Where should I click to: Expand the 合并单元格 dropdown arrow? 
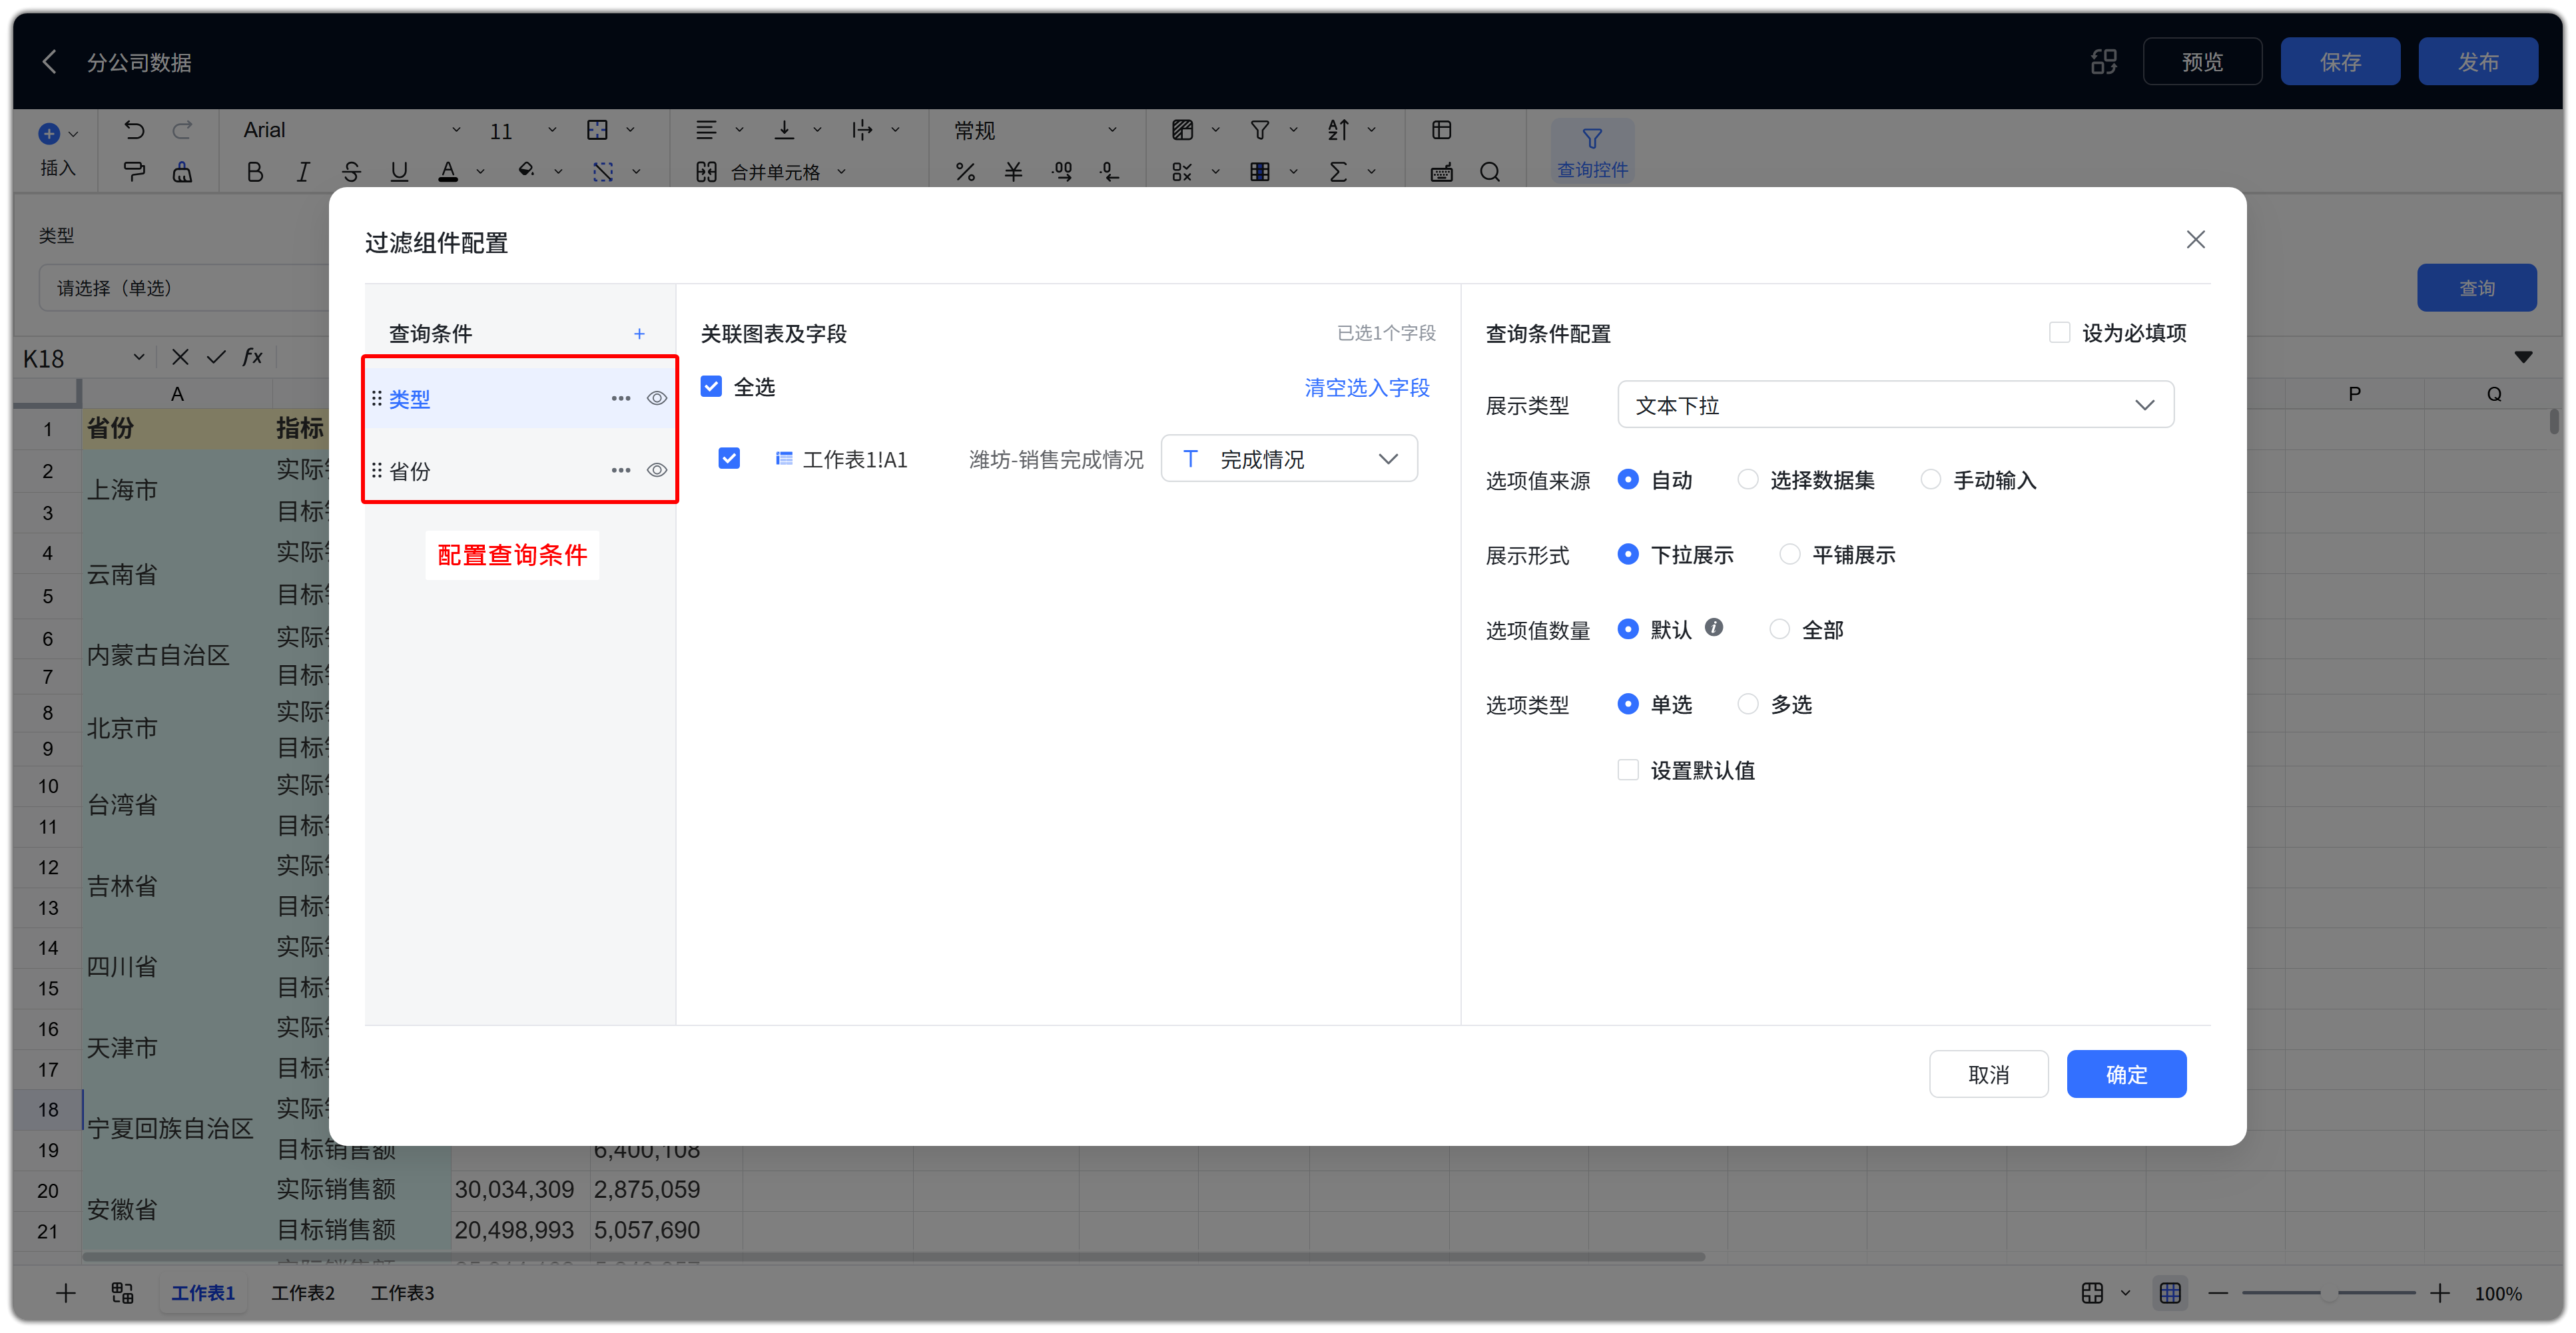pos(842,172)
